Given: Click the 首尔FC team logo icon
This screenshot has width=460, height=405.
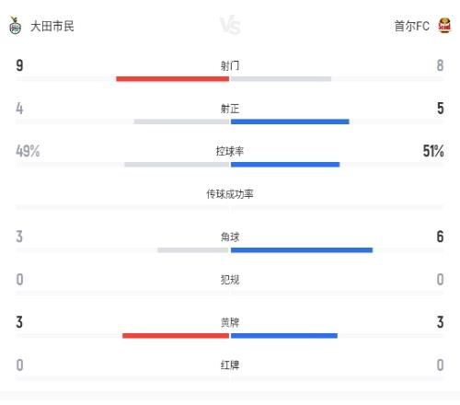Looking at the screenshot, I should (444, 26).
